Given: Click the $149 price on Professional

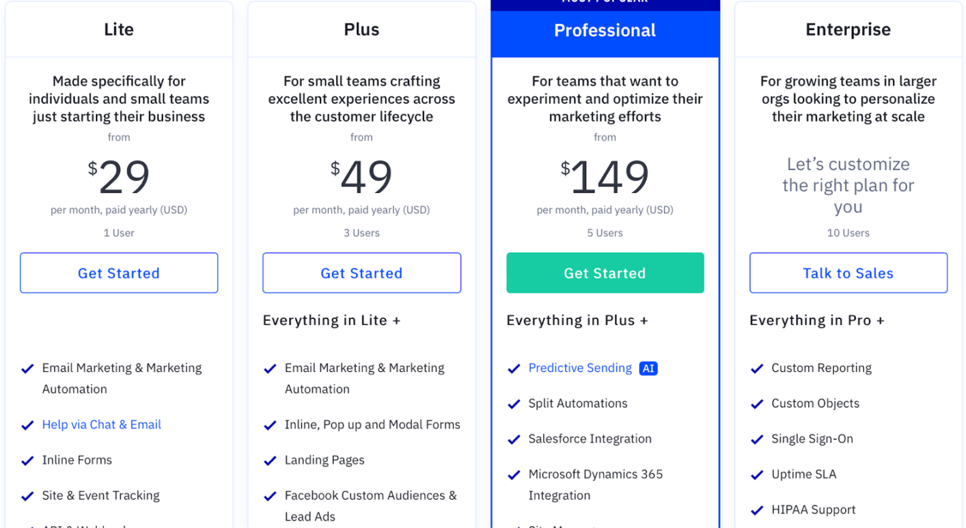Looking at the screenshot, I should point(604,176).
